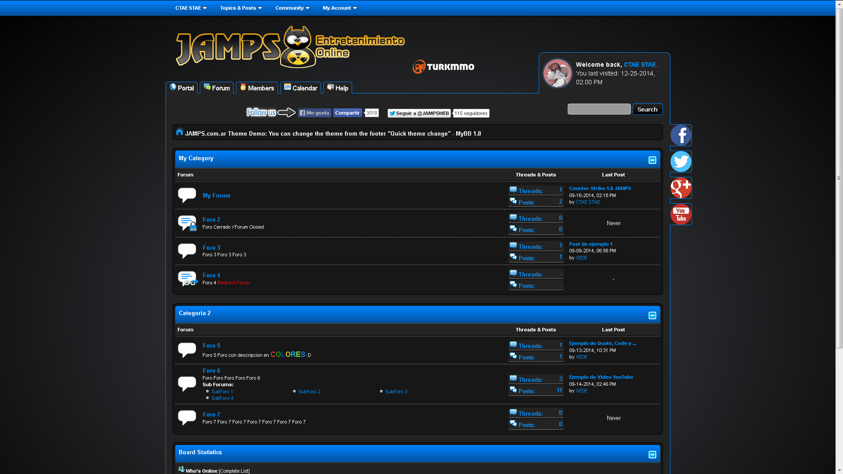Viewport: 843px width, 474px height.
Task: Open the Calendar tab
Action: pyautogui.click(x=301, y=88)
